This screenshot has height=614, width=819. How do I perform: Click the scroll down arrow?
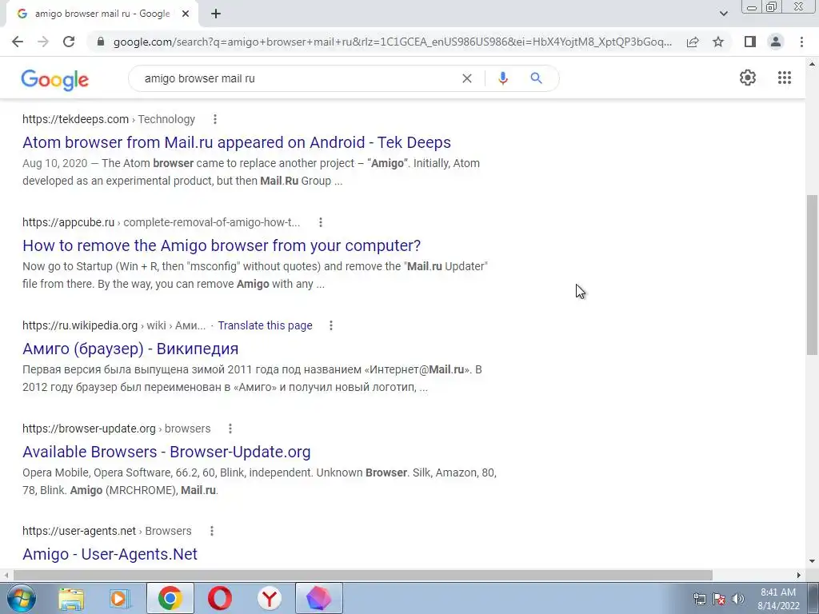(812, 561)
